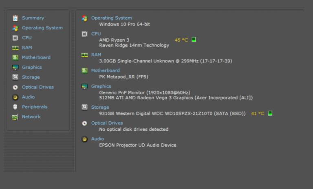Select Optical Drives in the sidebar
The height and width of the screenshot is (189, 313).
click(x=38, y=87)
